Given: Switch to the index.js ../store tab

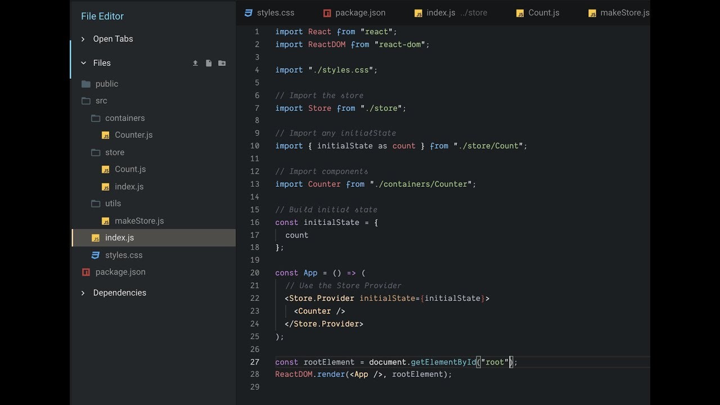Looking at the screenshot, I should coord(451,12).
